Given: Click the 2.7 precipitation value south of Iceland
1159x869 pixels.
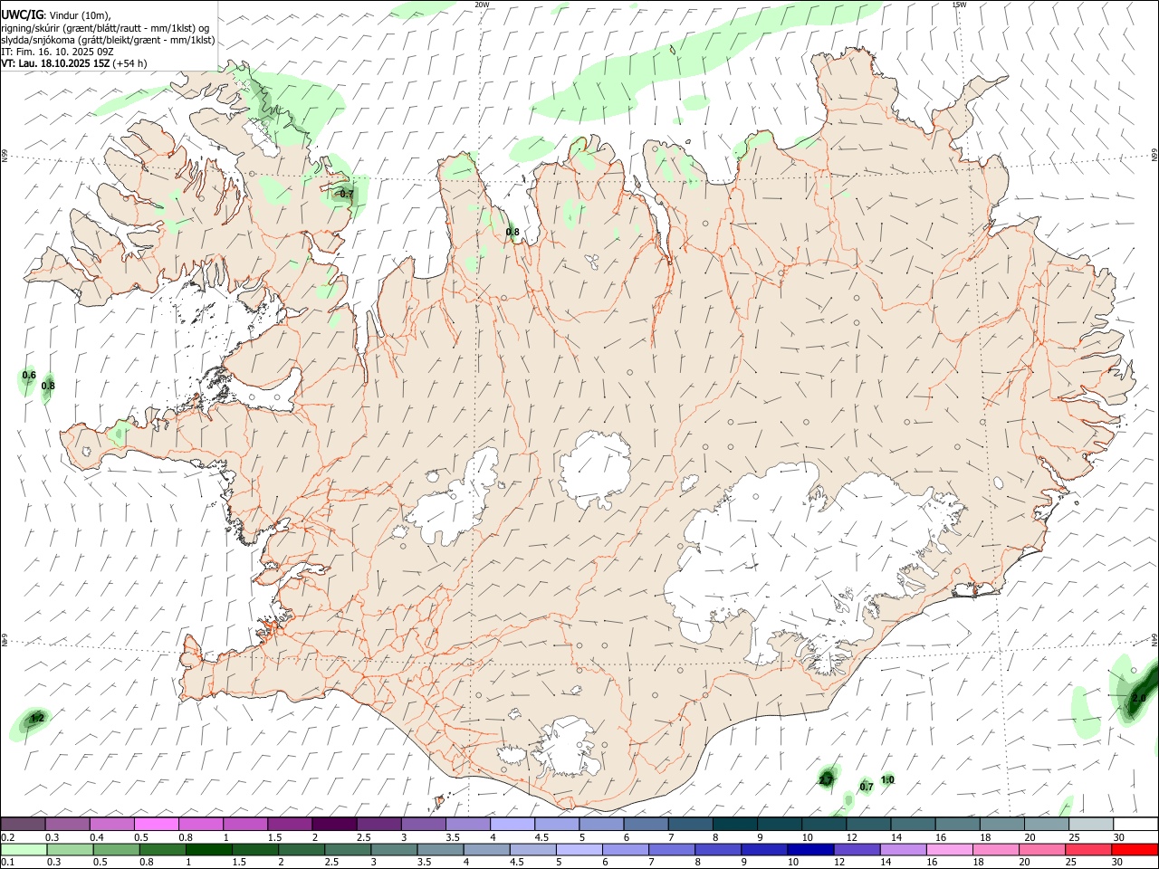Looking at the screenshot, I should coord(826,779).
